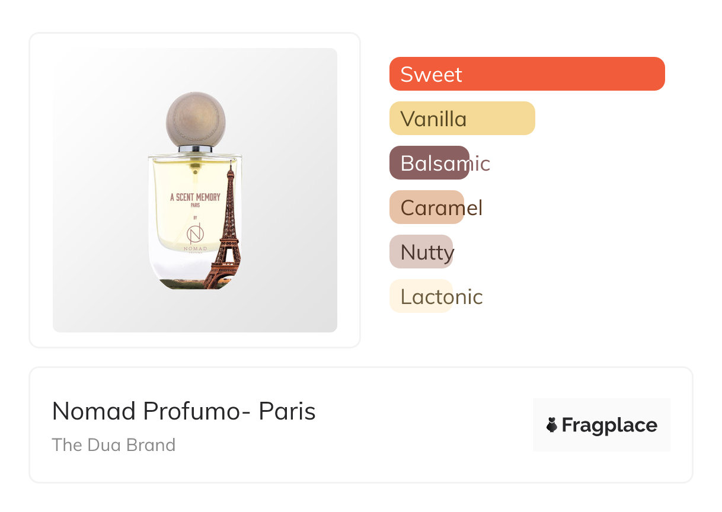Click the Nomad N monogram on bottle
The width and height of the screenshot is (722, 512).
point(194,233)
